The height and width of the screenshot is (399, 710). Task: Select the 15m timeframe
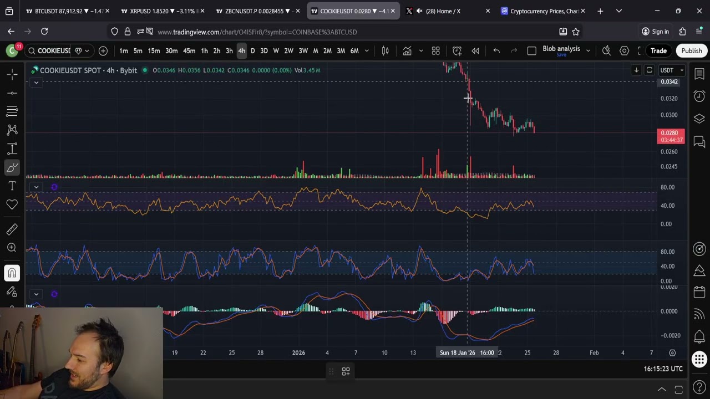coord(154,51)
